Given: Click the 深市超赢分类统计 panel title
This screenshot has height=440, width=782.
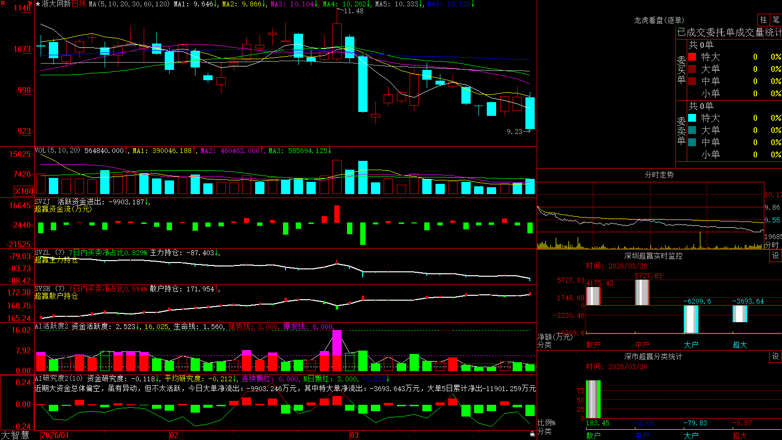Looking at the screenshot, I should click(x=653, y=356).
